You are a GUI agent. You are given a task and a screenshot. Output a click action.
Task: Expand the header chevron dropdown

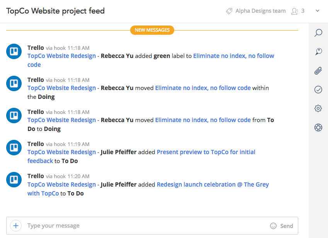pyautogui.click(x=317, y=11)
